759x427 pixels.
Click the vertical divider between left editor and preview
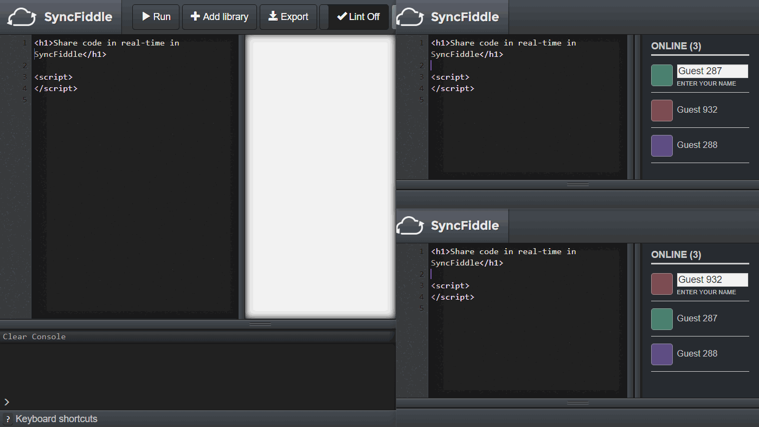pyautogui.click(x=242, y=177)
